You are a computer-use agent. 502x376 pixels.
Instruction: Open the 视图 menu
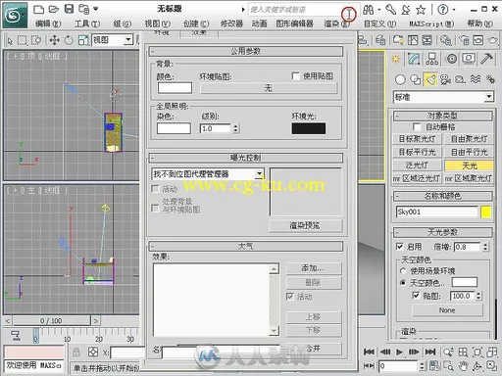click(x=158, y=23)
